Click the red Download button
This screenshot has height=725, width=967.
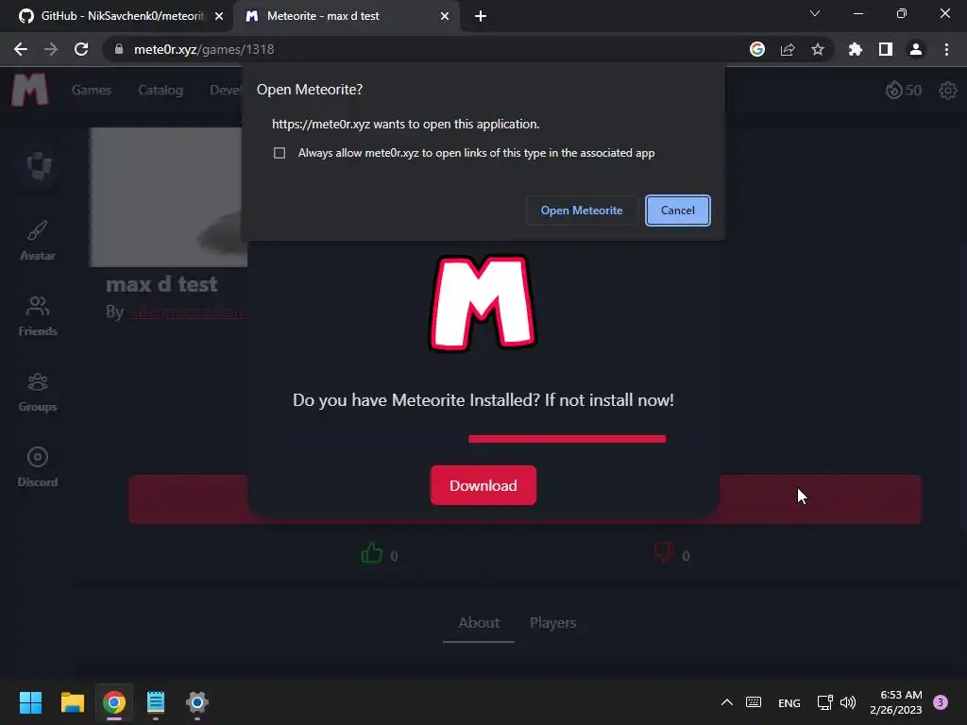click(x=483, y=485)
